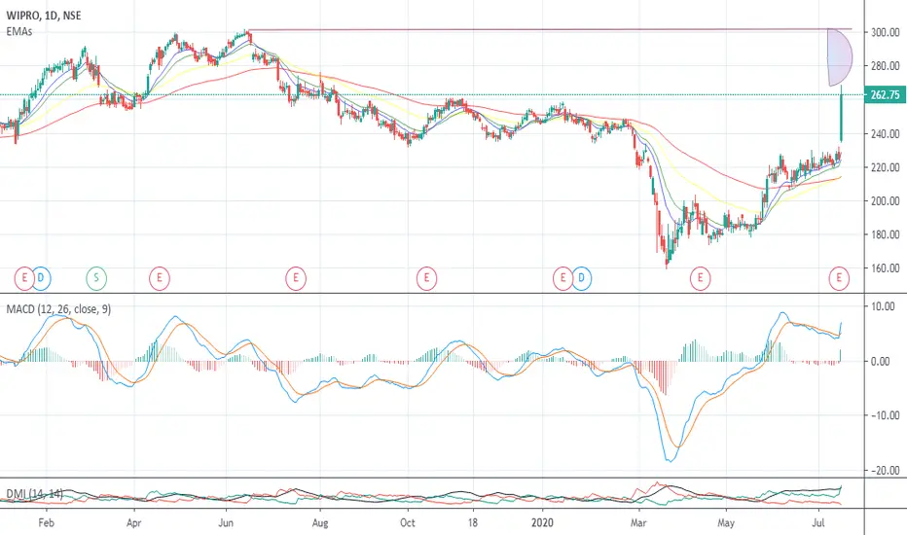907x535 pixels.
Task: Click the May label on time axis
Action: [726, 523]
